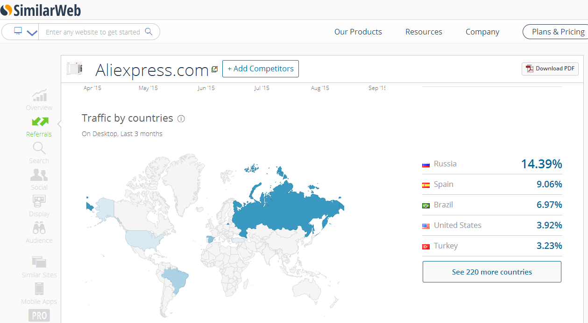Click the Traffic by countries heading

point(128,118)
